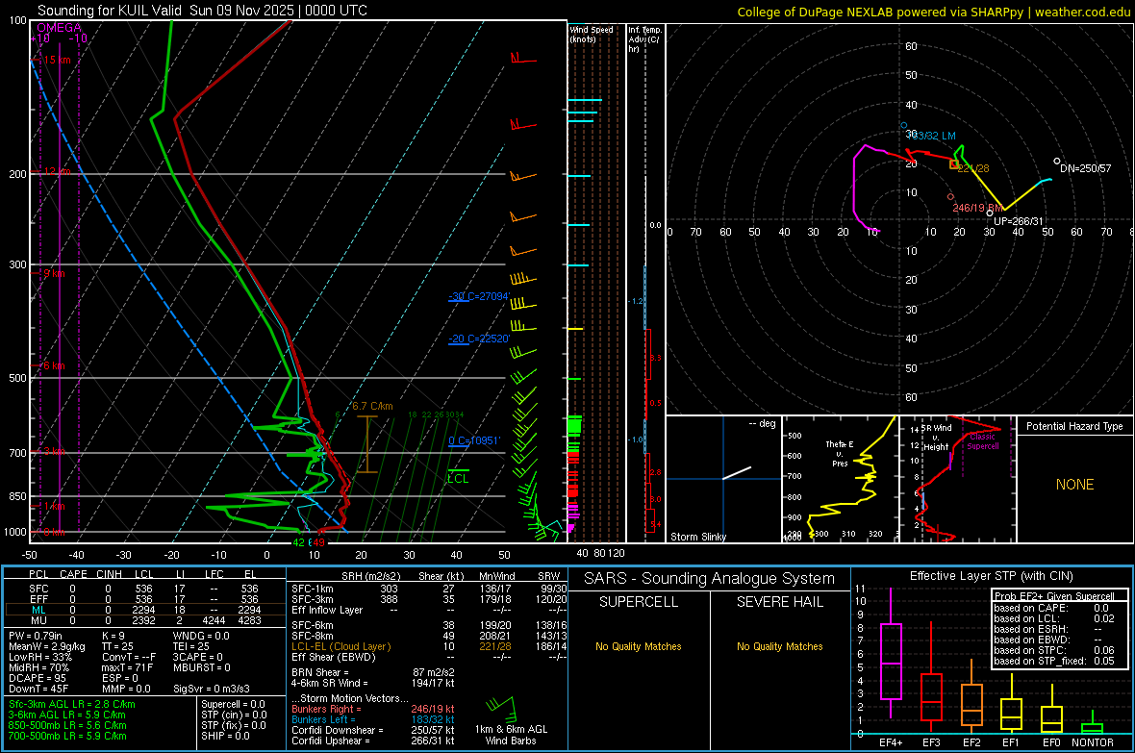Click the 'SigSvr = 0 m3/s3' value
This screenshot has height=753, width=1135.
(212, 689)
